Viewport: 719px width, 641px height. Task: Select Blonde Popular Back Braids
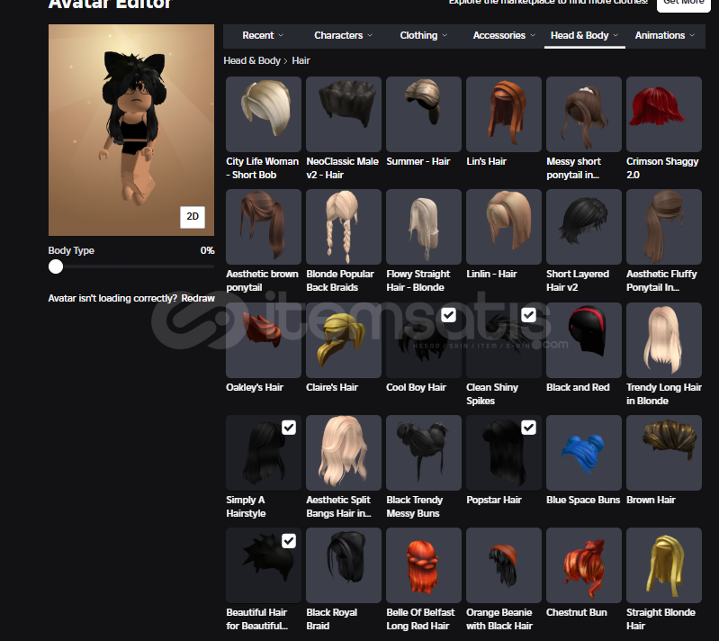tap(344, 227)
